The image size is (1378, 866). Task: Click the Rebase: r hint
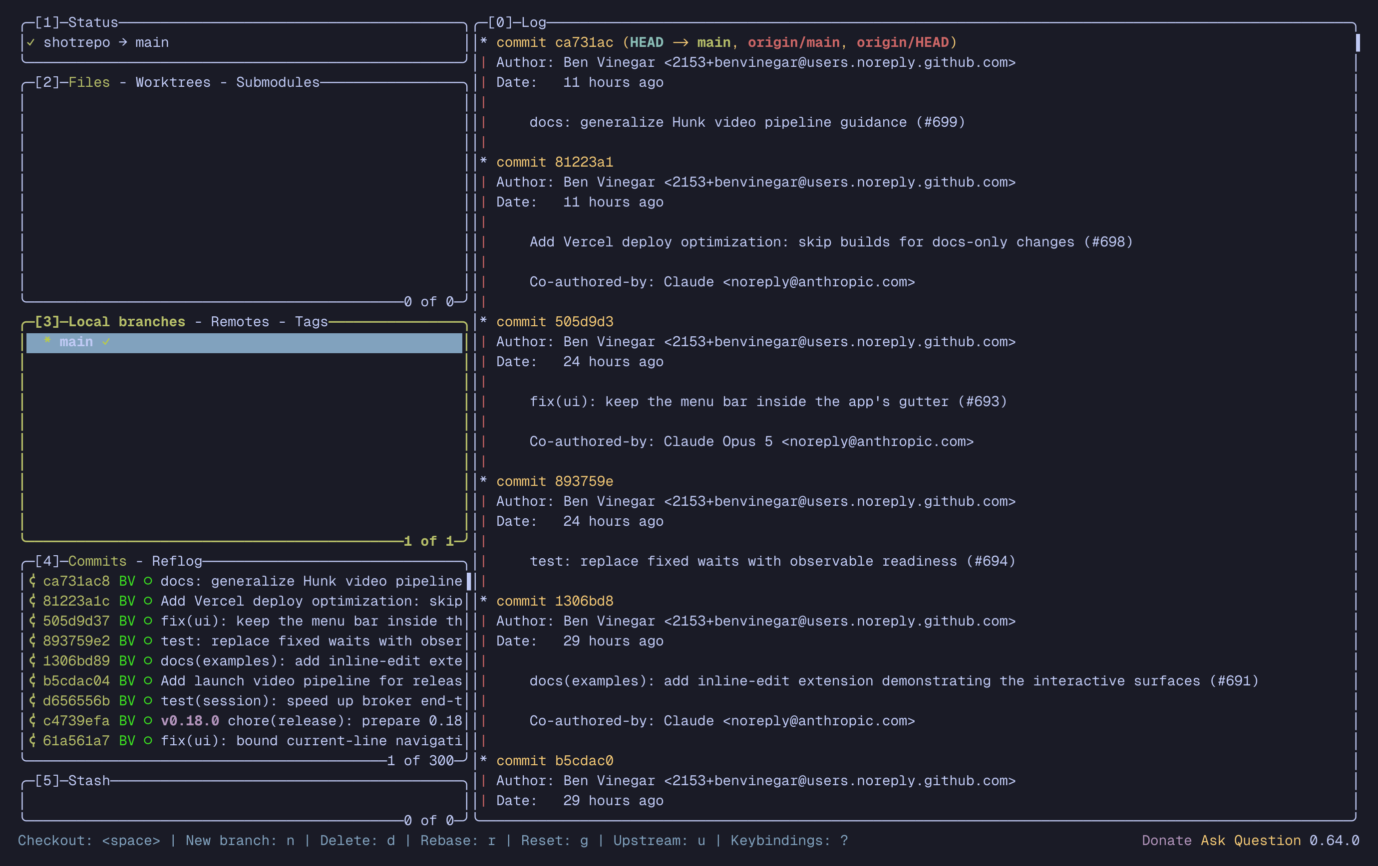pyautogui.click(x=458, y=841)
